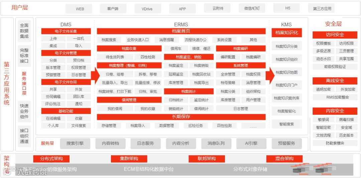This screenshot has height=178, width=361.
Task: Click the 云附件 box
Action: [x=218, y=8]
